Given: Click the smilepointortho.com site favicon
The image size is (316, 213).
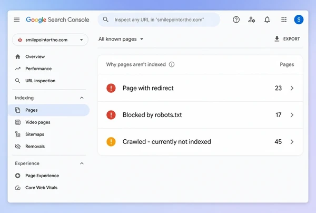Looking at the screenshot, I should coord(20,40).
